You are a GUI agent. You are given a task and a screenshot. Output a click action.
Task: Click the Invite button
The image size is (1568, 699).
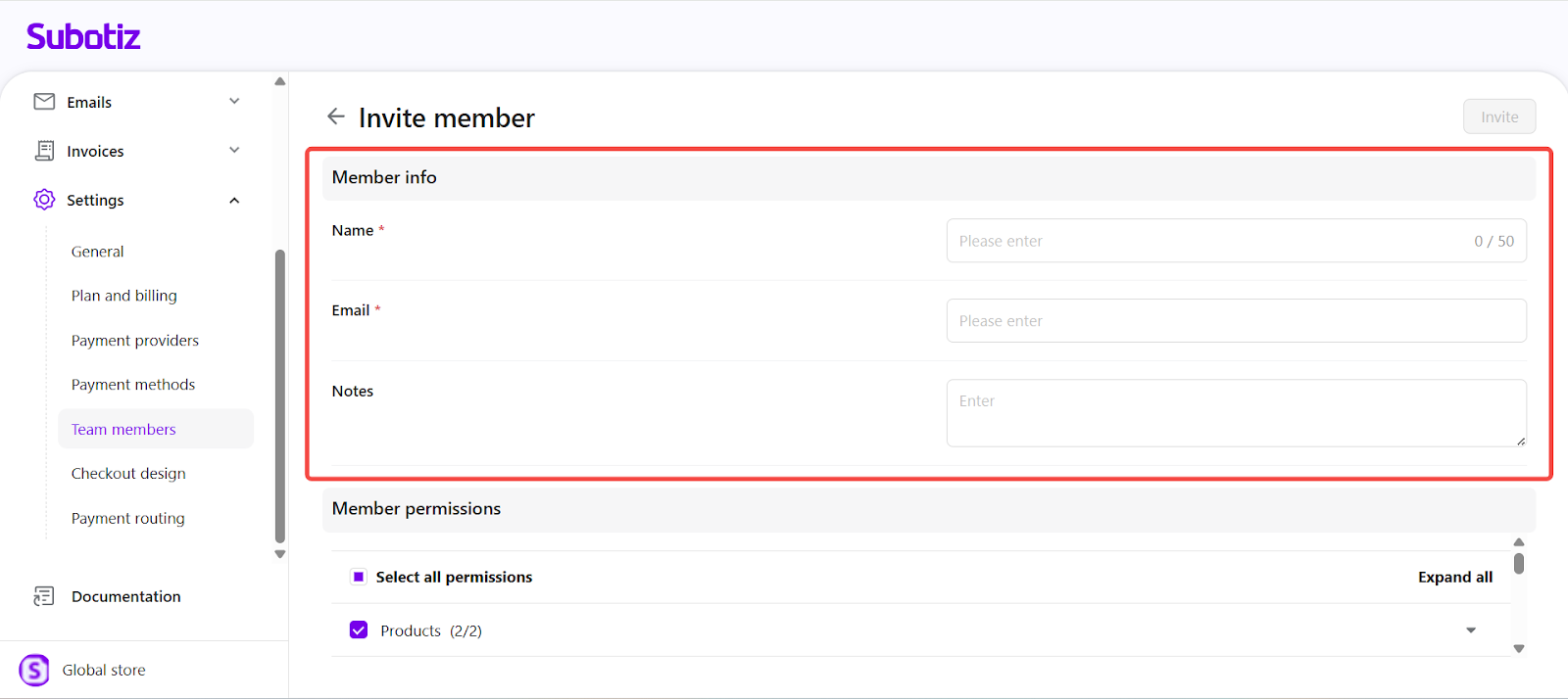(1499, 116)
